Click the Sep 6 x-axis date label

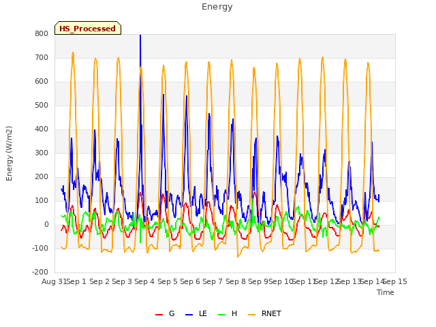click(190, 281)
